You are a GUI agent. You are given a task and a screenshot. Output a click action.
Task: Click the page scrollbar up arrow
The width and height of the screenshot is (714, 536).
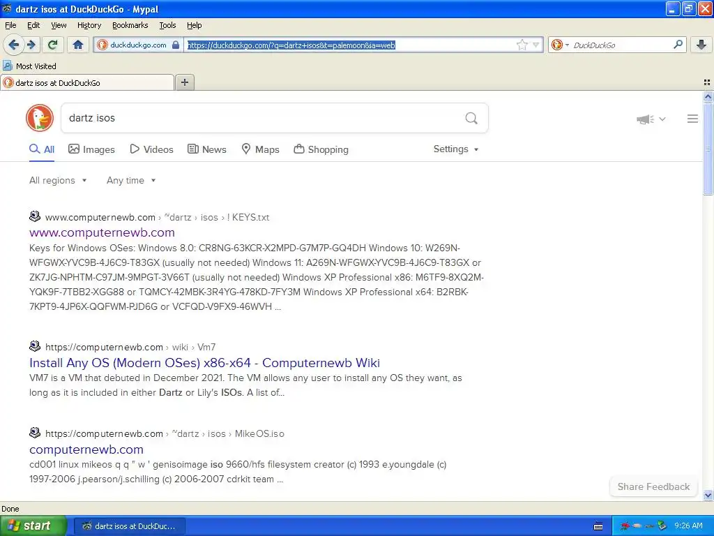point(708,96)
